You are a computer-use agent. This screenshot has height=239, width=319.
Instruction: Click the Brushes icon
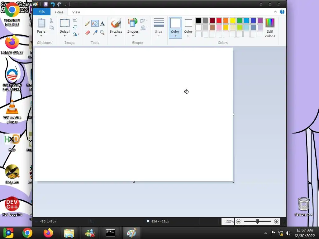point(116,23)
